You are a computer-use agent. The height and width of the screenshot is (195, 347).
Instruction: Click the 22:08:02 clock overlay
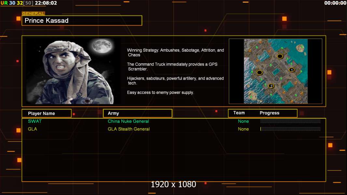46,3
